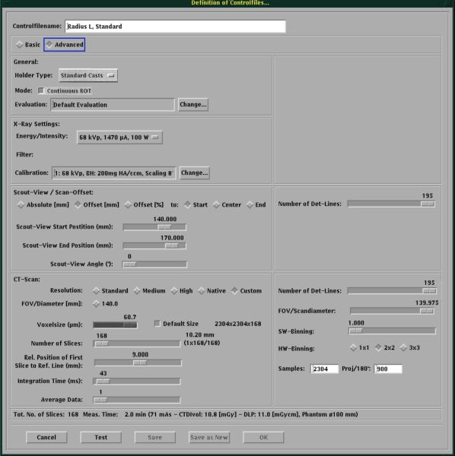The width and height of the screenshot is (455, 456).
Task: Open the Holder Type Standard Casts dropdown
Action: [x=88, y=75]
